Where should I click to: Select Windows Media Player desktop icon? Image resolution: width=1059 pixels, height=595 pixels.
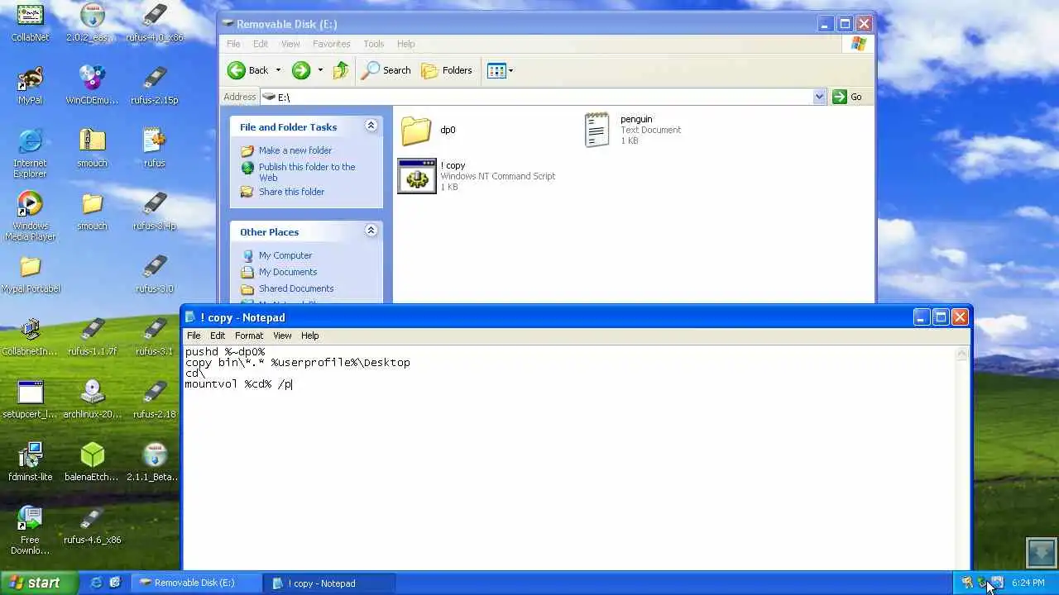point(31,216)
